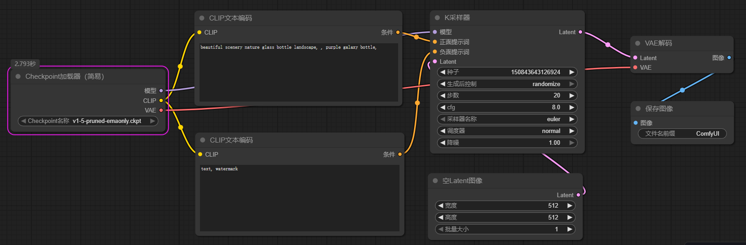The image size is (746, 245).
Task: Toggle collapse on the 空Latent图像 node
Action: click(435, 181)
